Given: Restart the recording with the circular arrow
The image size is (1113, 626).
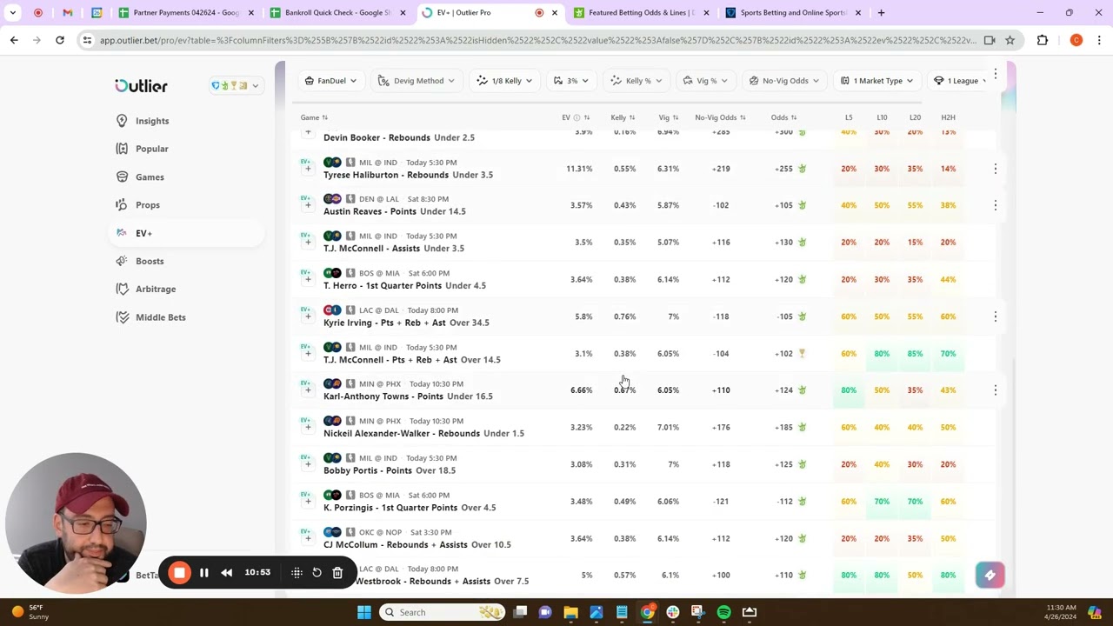Looking at the screenshot, I should pos(317,572).
